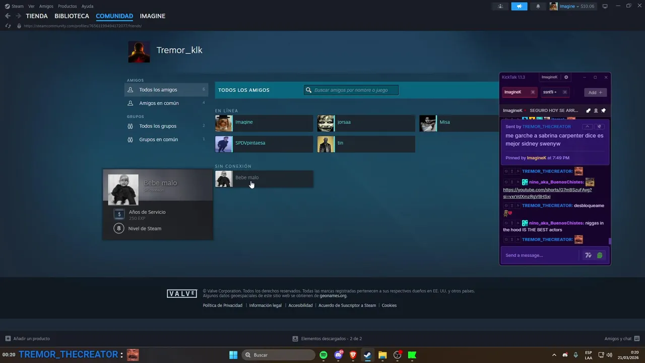Open green Kick emote picker icon
The image size is (645, 363).
coord(600,255)
